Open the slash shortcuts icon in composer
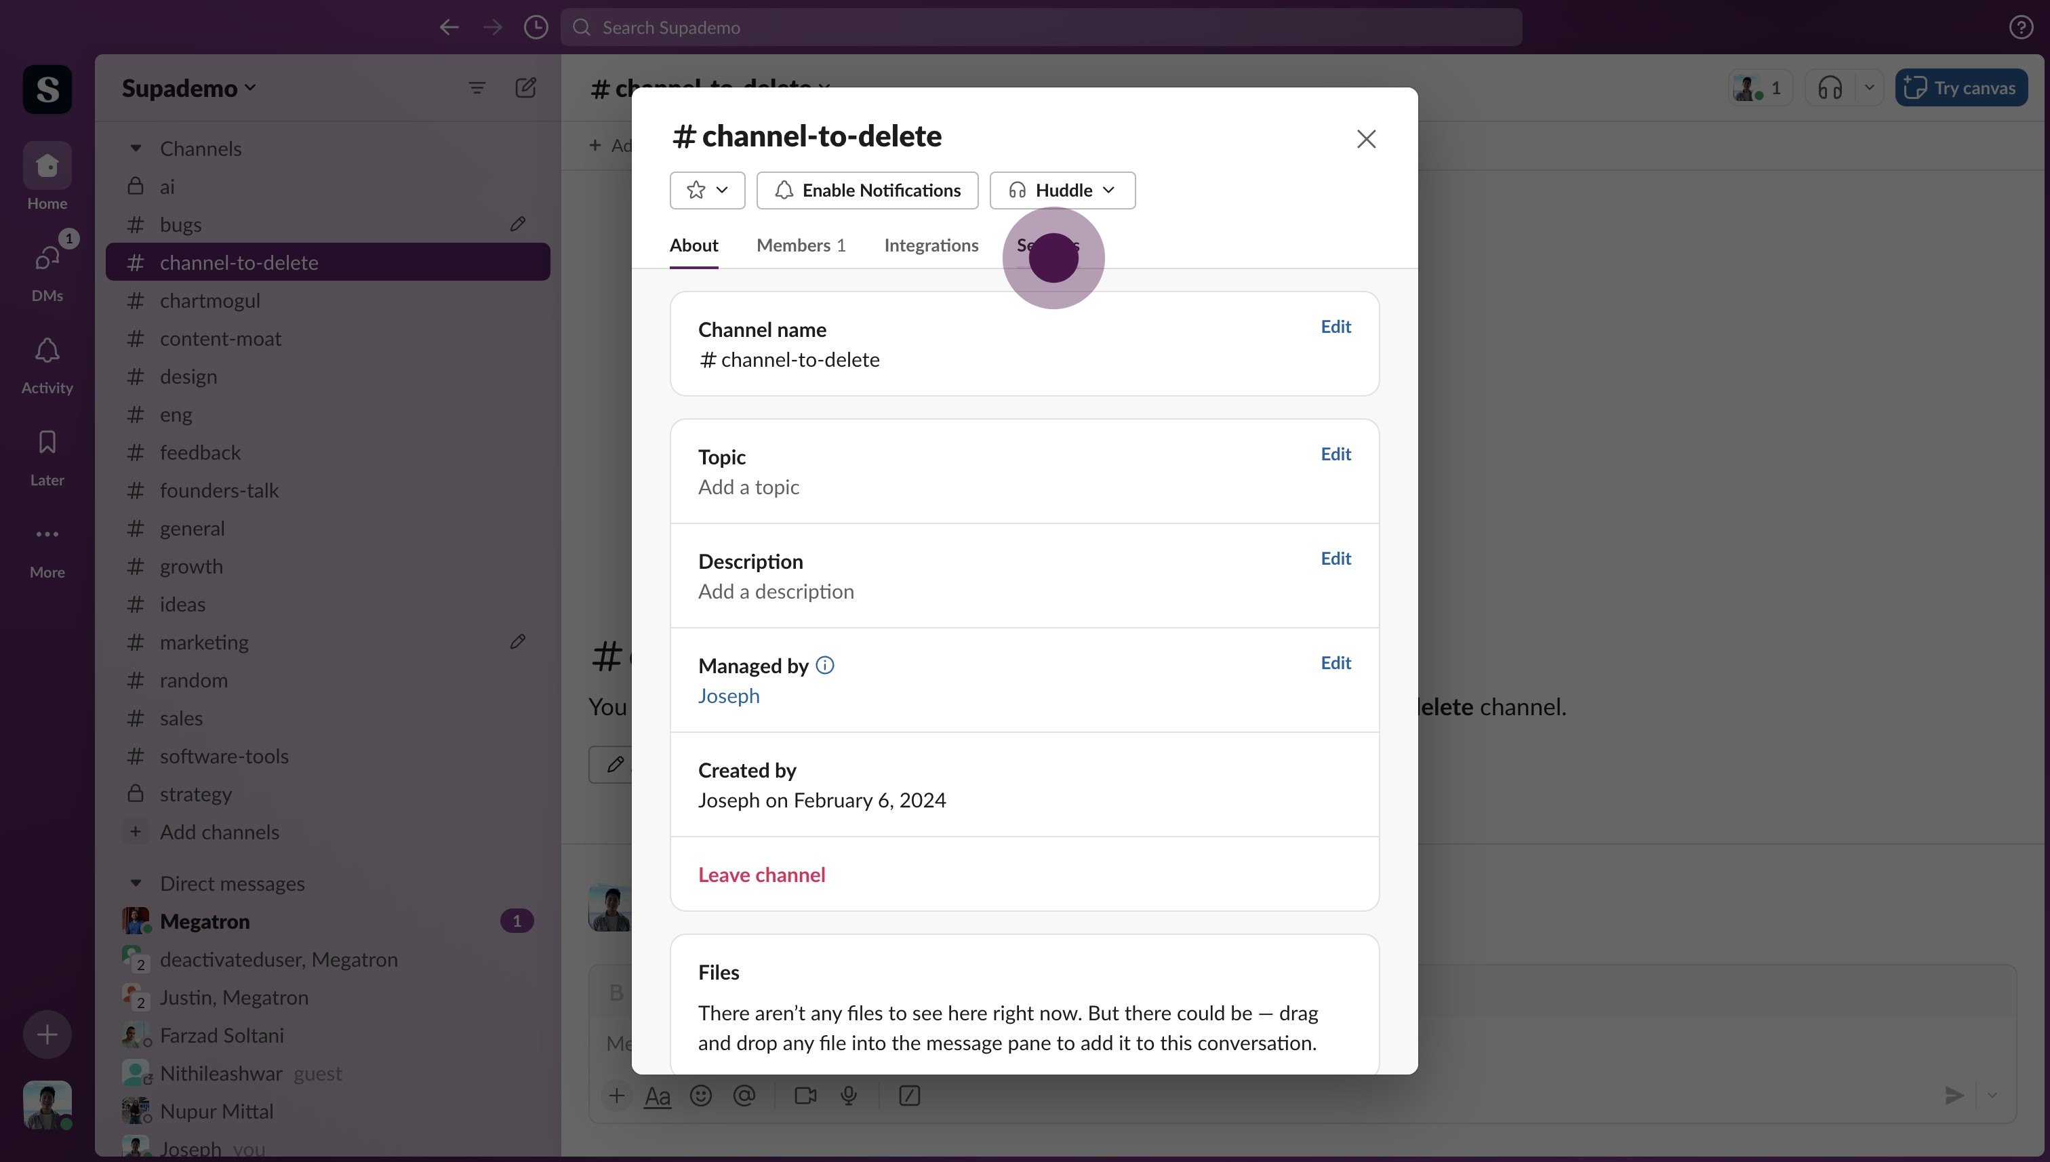 [910, 1096]
